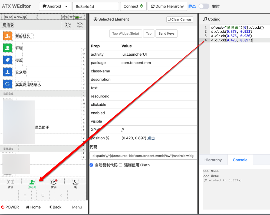Tap the Discover compass tab icon
The height and width of the screenshot is (215, 270).
tap(54, 182)
